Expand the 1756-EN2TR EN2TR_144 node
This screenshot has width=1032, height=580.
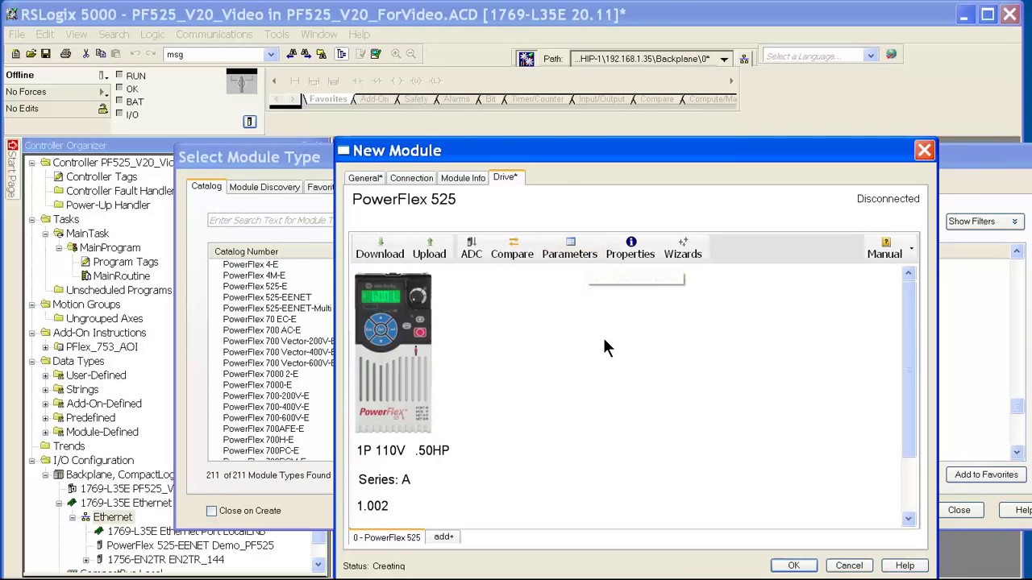click(x=85, y=560)
